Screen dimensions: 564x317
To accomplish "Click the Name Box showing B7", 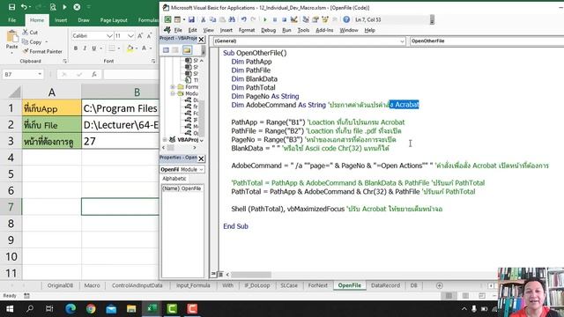I will (22, 74).
